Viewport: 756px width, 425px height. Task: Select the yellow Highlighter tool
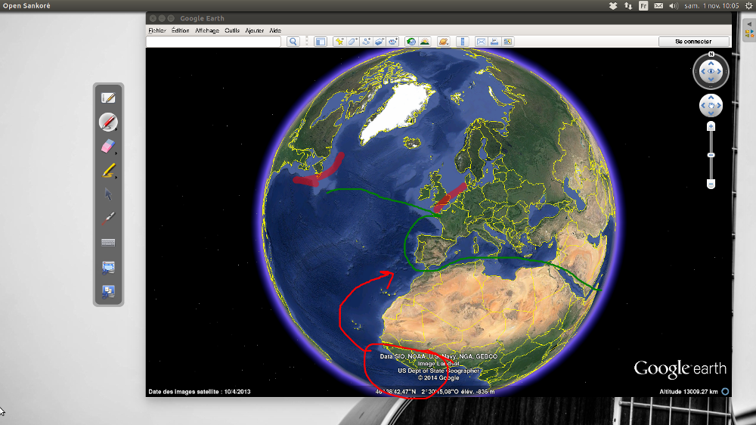(108, 170)
